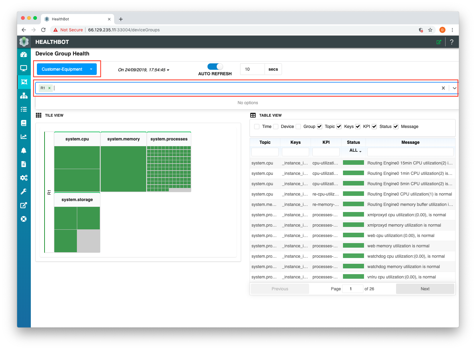Click the Message filter input field

tap(410, 152)
